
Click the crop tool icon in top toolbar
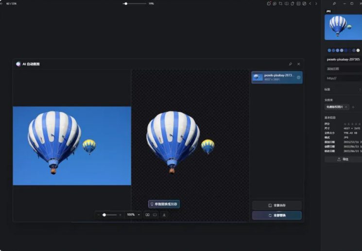coord(281,3)
